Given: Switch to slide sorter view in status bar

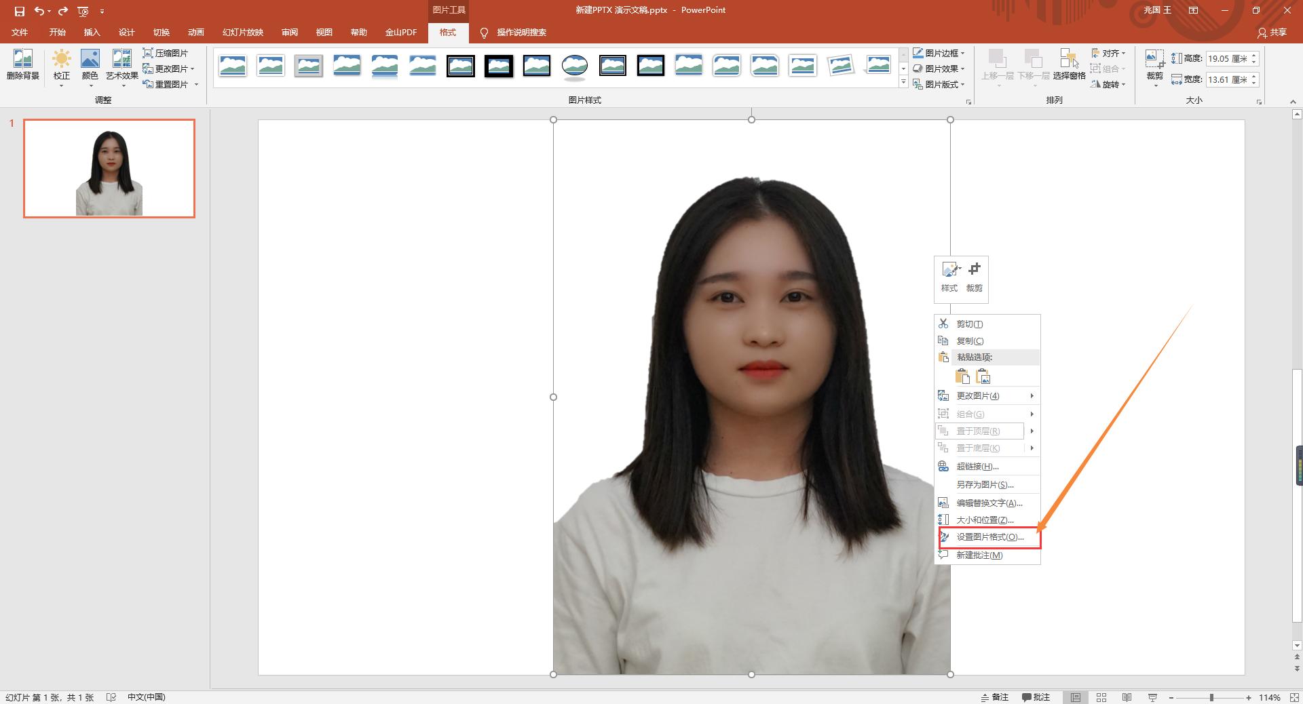Looking at the screenshot, I should point(1101,697).
